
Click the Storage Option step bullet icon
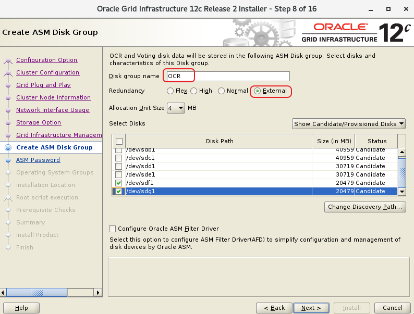[x=7, y=123]
